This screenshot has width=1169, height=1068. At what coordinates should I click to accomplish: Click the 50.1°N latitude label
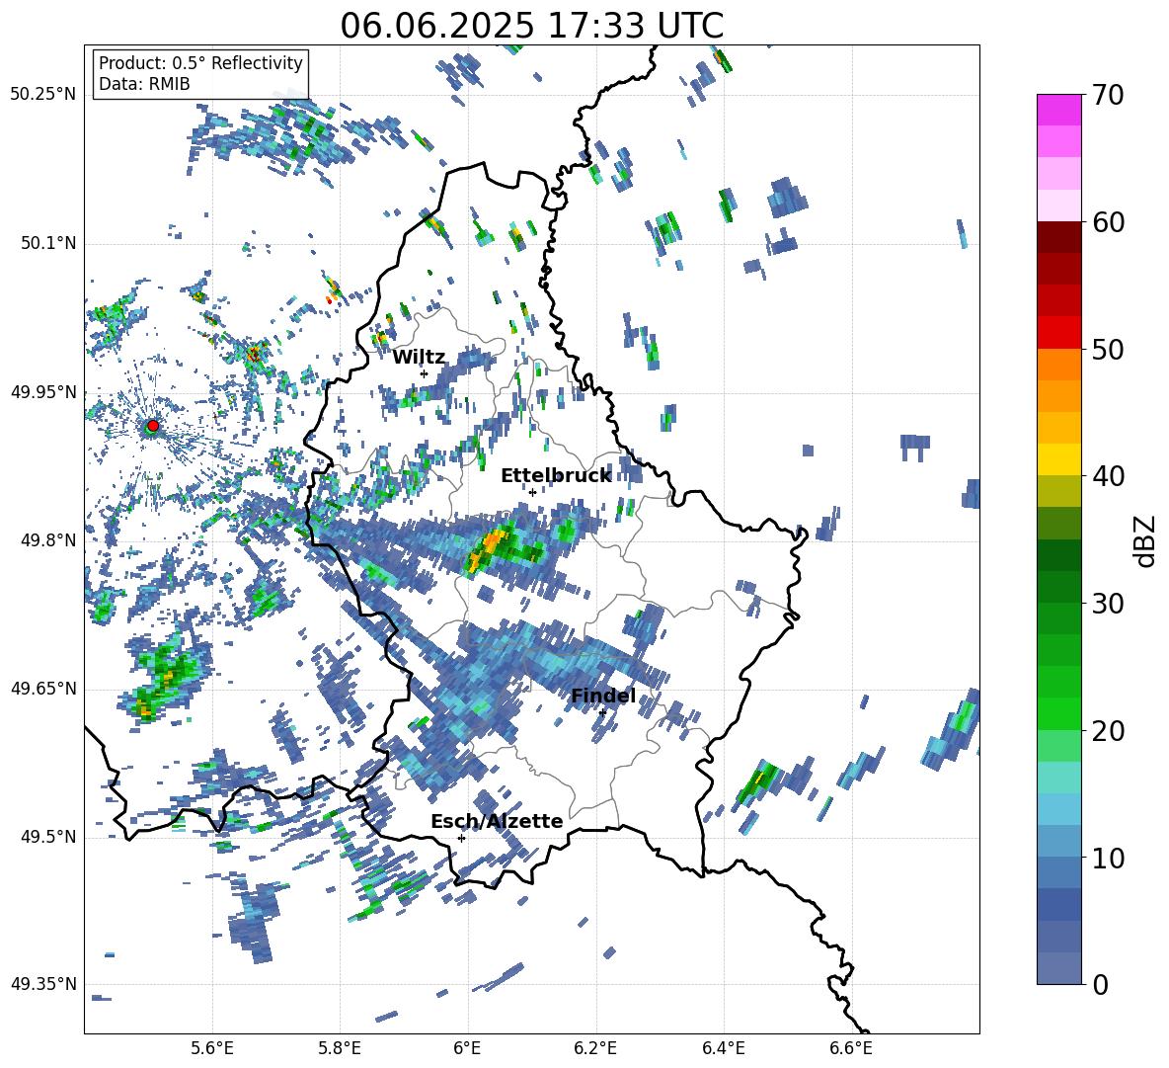(47, 244)
